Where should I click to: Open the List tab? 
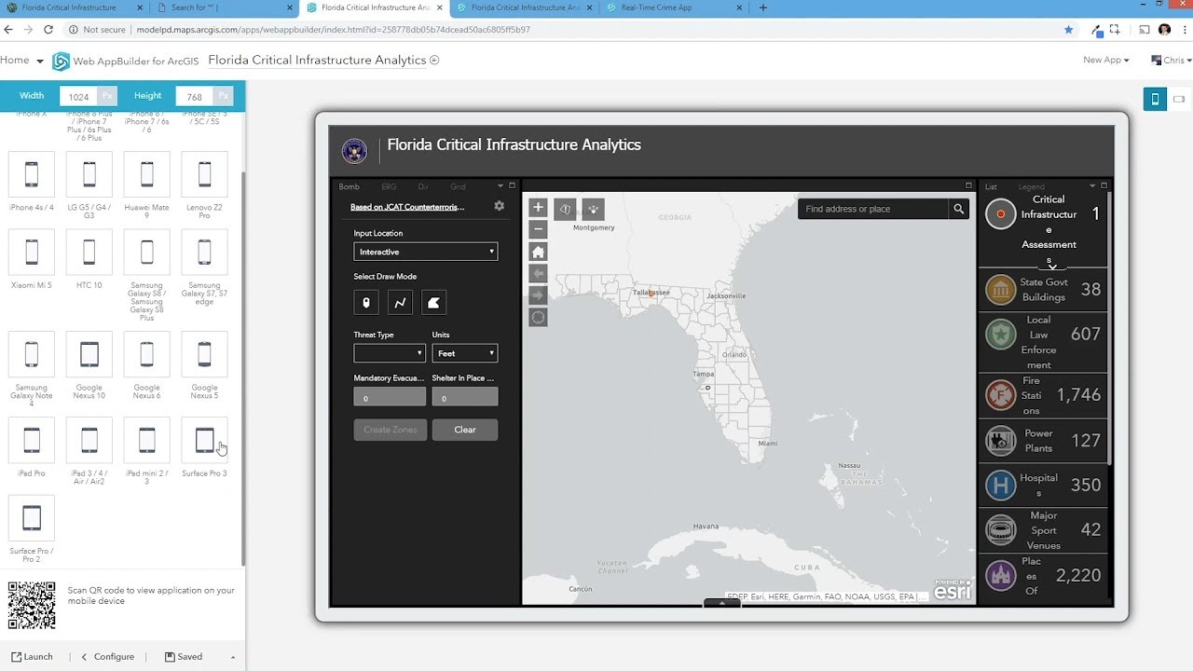(991, 186)
